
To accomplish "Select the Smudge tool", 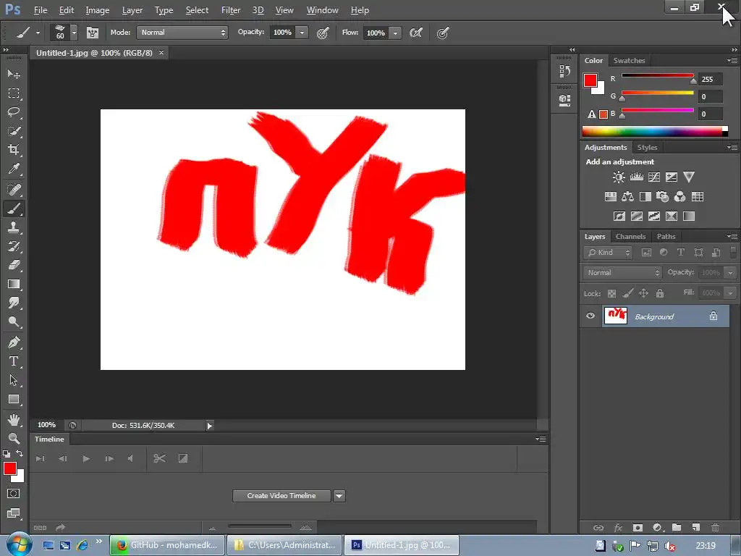I will (x=14, y=303).
